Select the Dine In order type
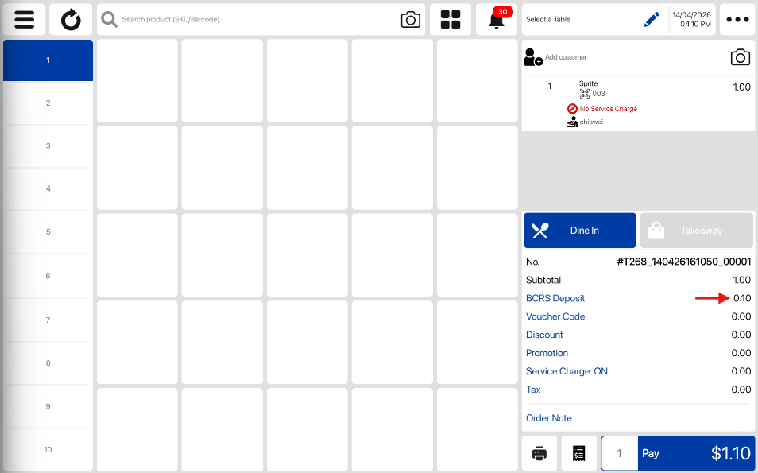The image size is (758, 473). pyautogui.click(x=579, y=231)
